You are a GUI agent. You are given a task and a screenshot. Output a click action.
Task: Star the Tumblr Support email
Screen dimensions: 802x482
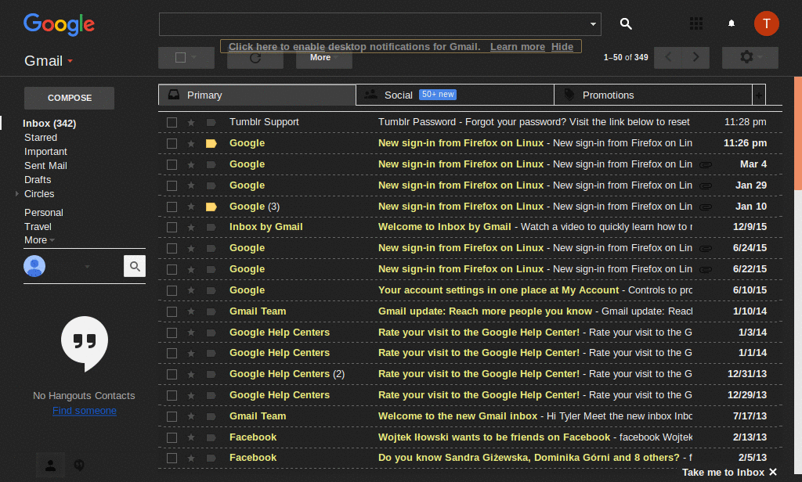tap(191, 122)
